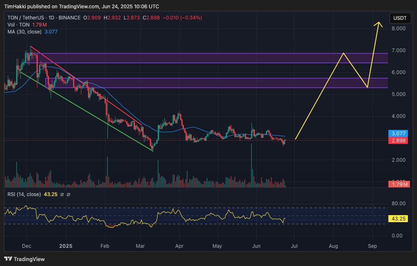Viewport: 417px width, 266px height.
Task: Click the yellow "43.25" RSI axis tag
Action: click(398, 218)
